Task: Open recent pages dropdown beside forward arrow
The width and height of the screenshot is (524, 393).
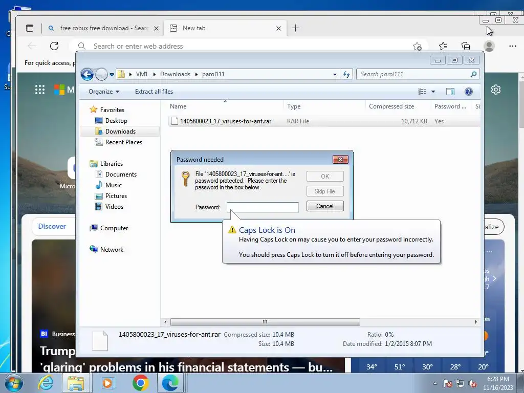Action: click(x=112, y=75)
